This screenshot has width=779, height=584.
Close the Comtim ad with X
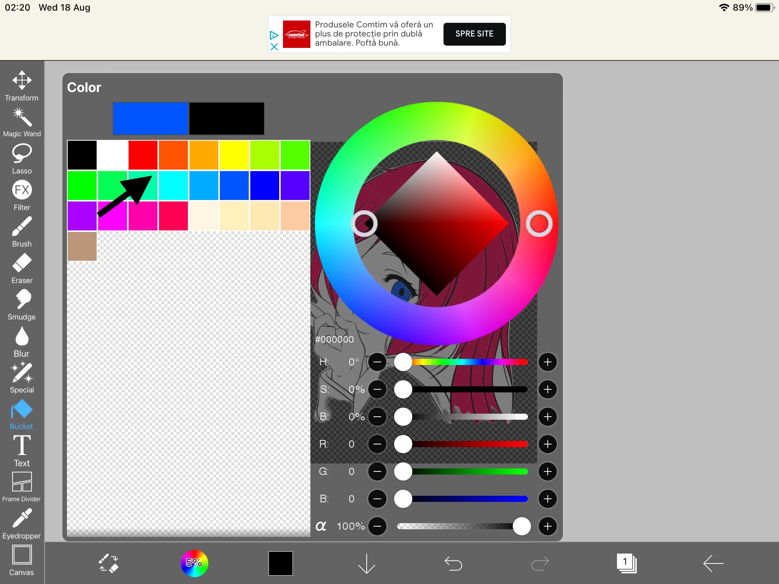click(x=274, y=47)
